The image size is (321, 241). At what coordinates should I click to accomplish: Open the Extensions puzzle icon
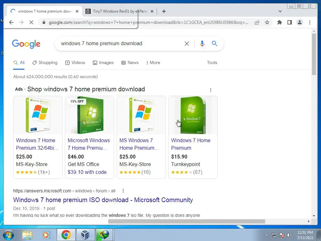click(279, 22)
